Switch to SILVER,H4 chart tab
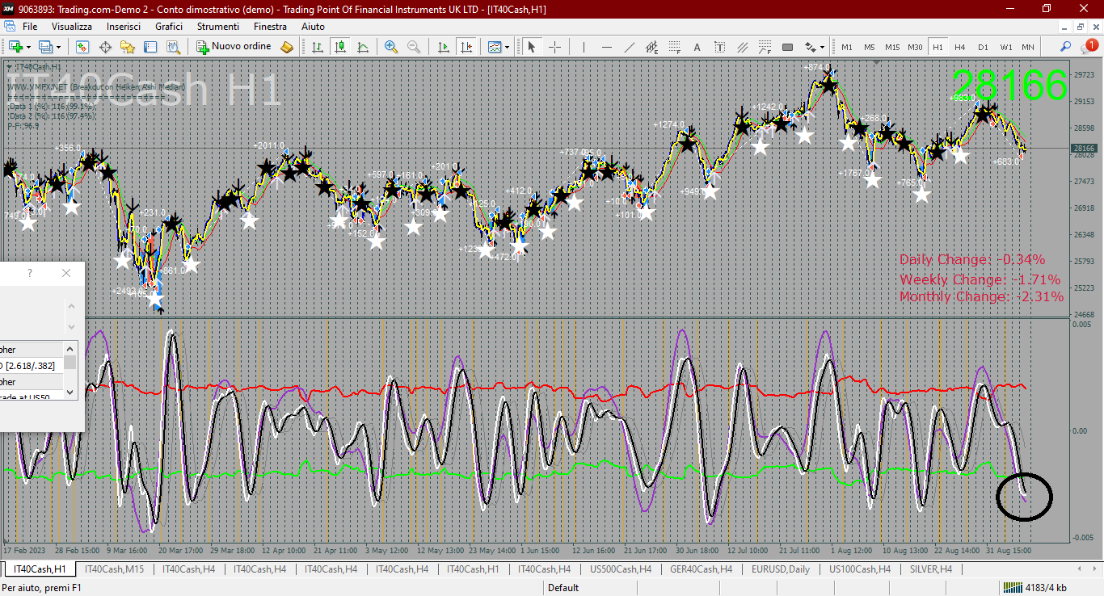Viewport: 1104px width, 596px height. (930, 569)
